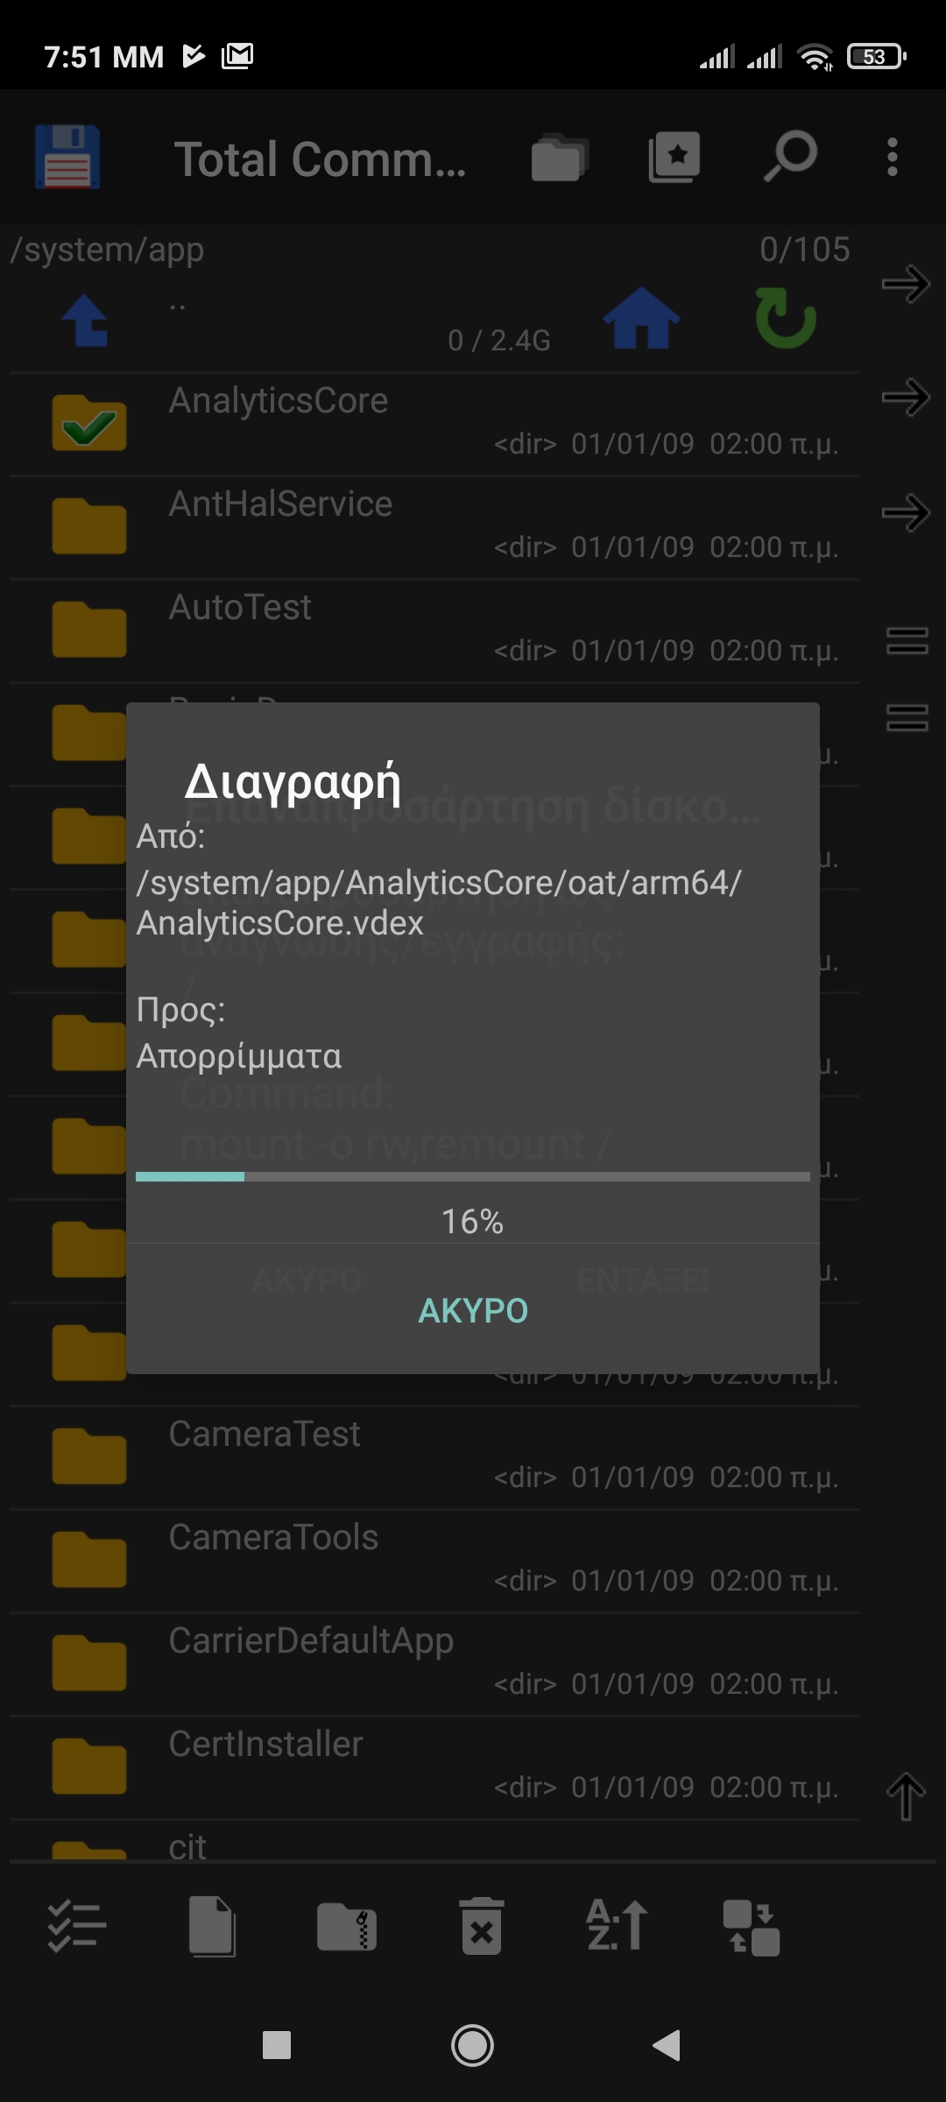The image size is (946, 2102).
Task: Open the bookmarks star icon
Action: coord(674,158)
